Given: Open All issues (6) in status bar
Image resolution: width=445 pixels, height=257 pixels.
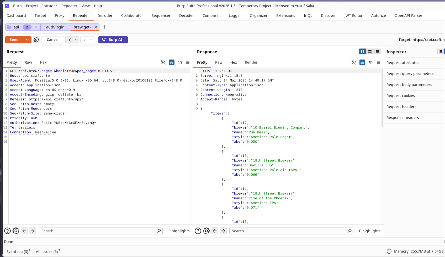Looking at the screenshot, I should tap(47, 252).
